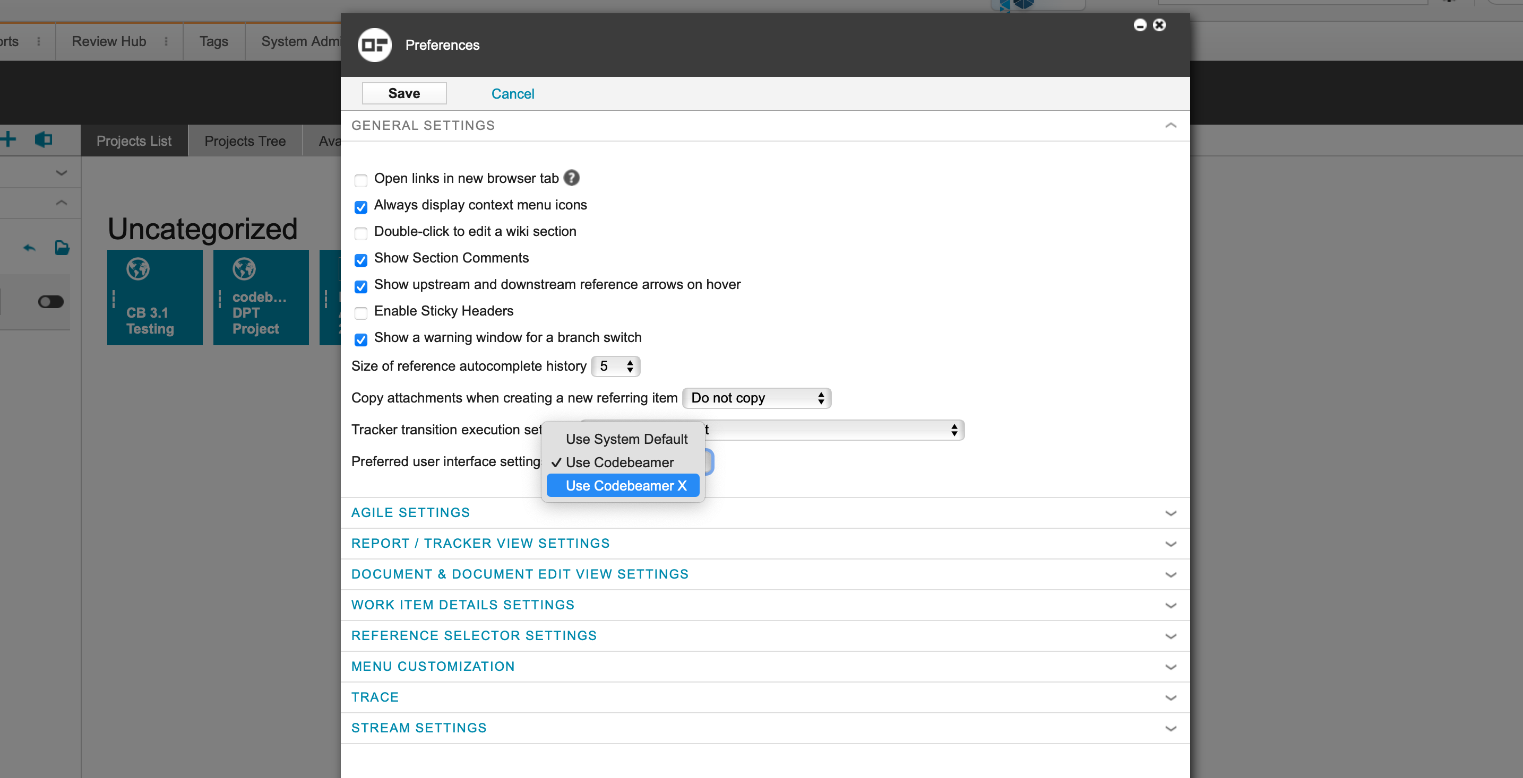Choose Use System Default option
The height and width of the screenshot is (778, 1523).
pos(626,439)
